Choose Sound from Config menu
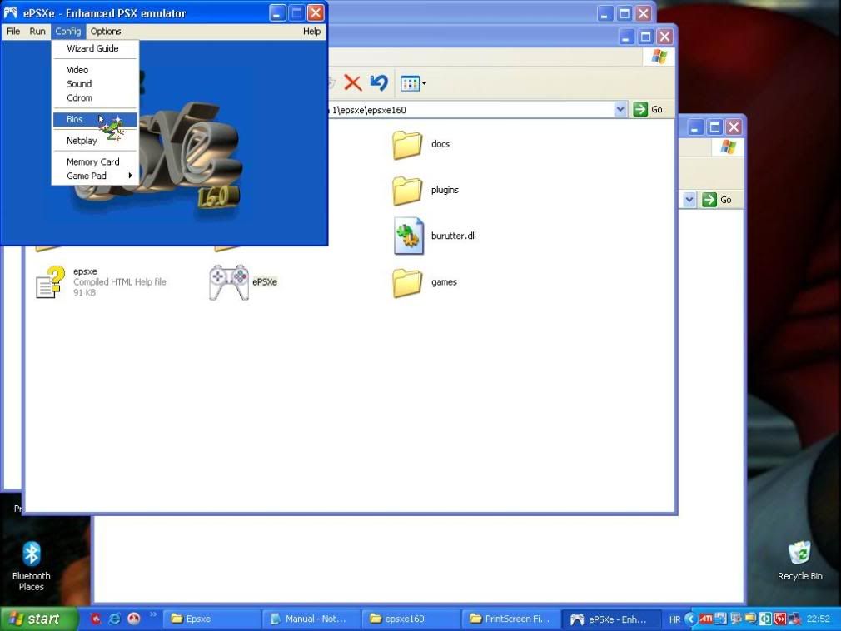The height and width of the screenshot is (631, 841). tap(95, 83)
